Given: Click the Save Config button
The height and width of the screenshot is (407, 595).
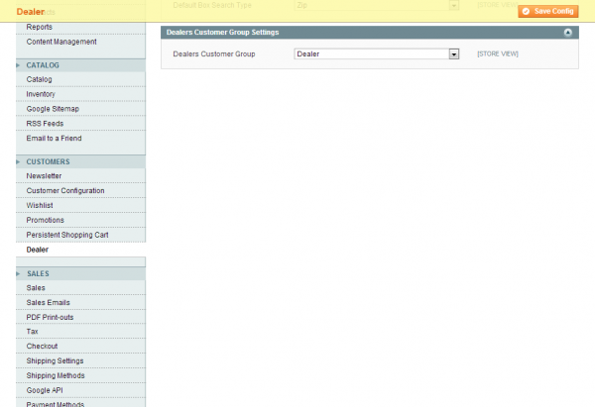Looking at the screenshot, I should click(548, 11).
